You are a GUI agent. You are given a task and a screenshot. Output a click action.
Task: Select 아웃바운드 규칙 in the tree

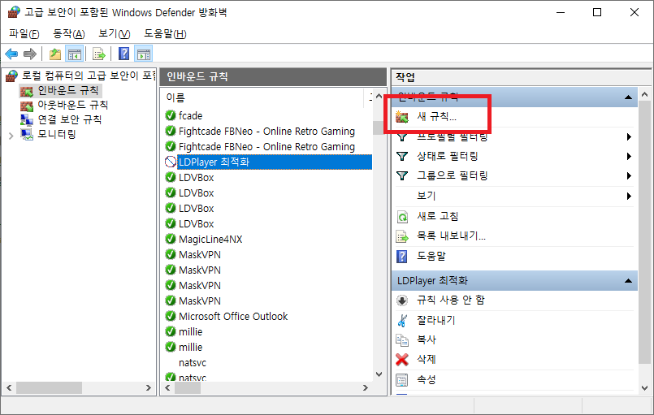coord(73,105)
